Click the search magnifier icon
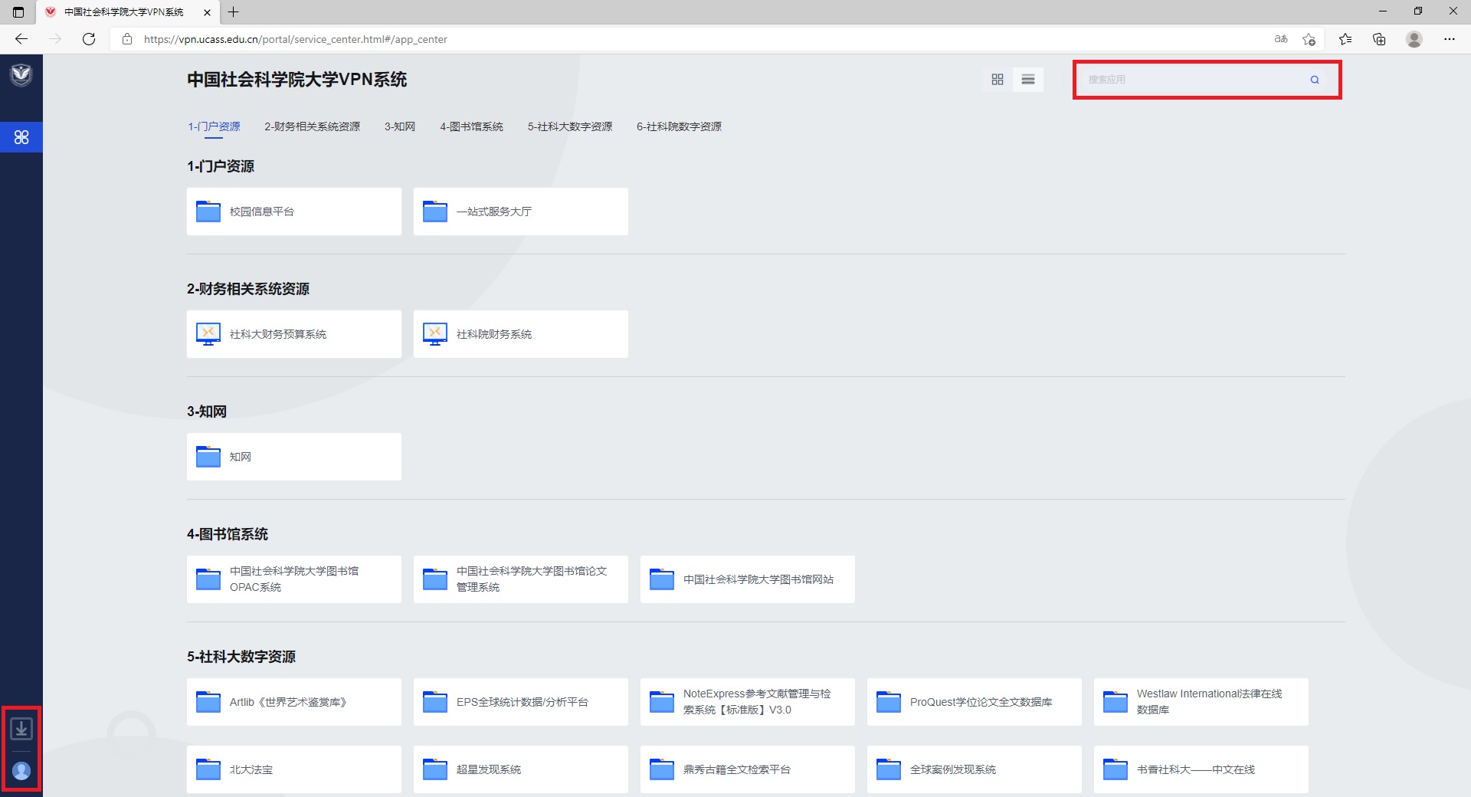This screenshot has height=797, width=1471. coord(1315,80)
